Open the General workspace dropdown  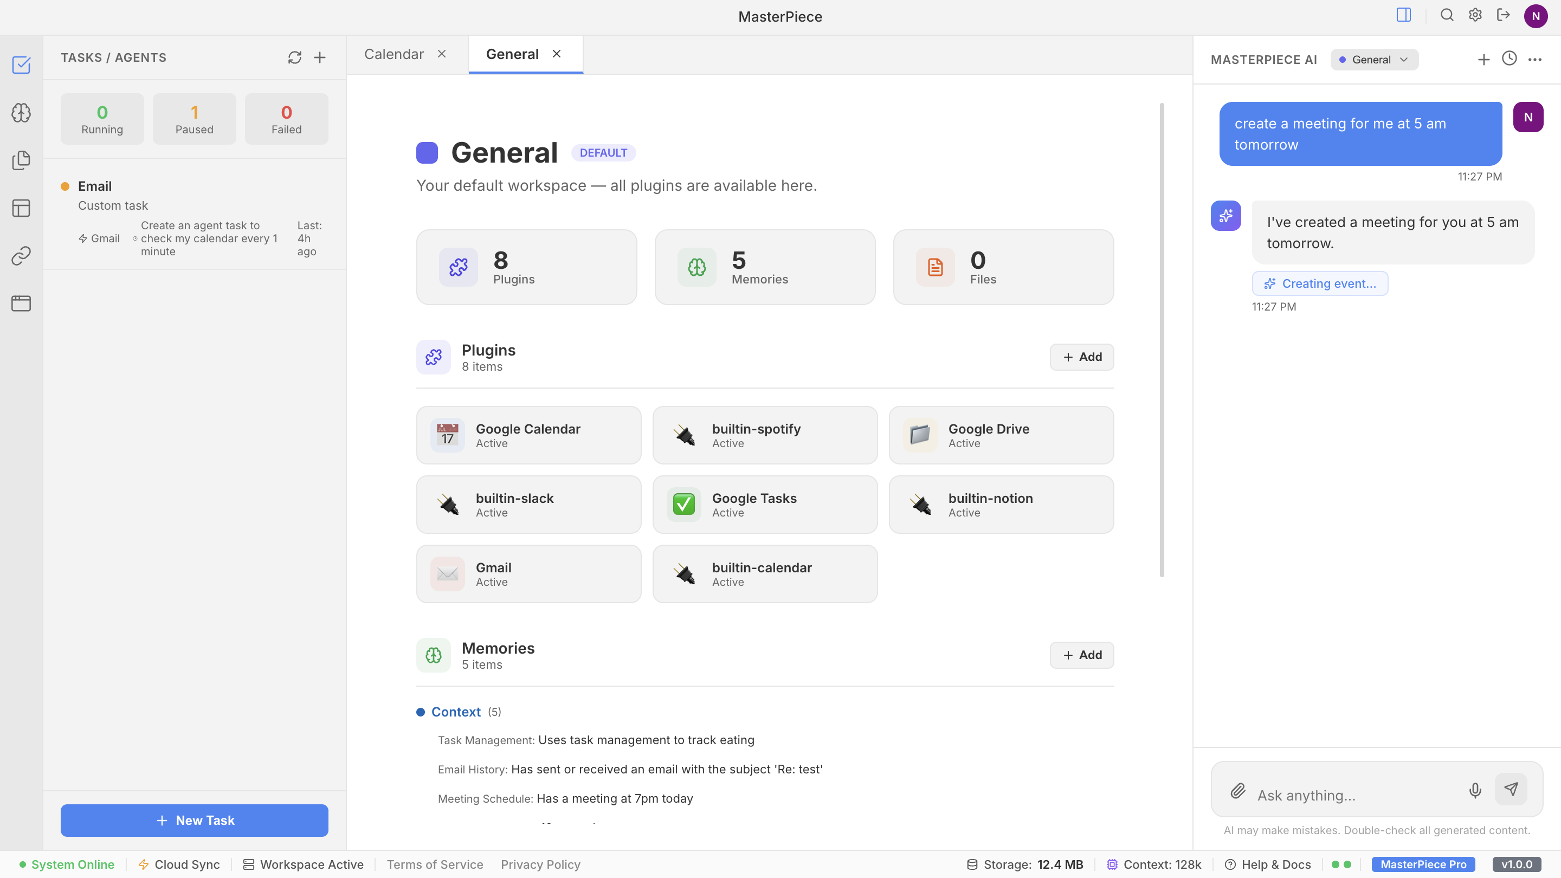tap(1374, 60)
